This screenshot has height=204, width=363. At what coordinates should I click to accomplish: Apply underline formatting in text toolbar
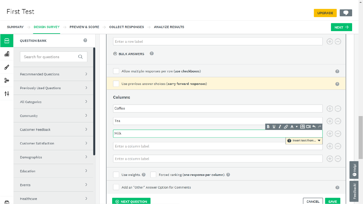[274, 127]
